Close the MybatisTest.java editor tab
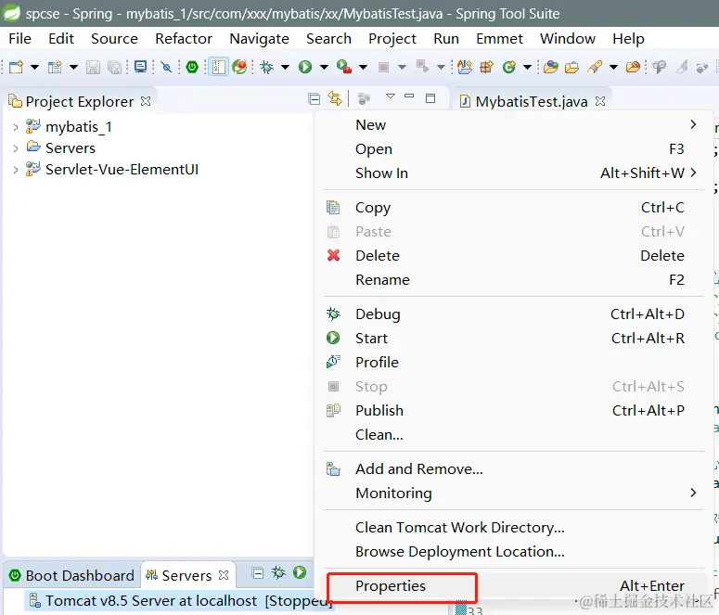The height and width of the screenshot is (615, 719). [x=599, y=101]
